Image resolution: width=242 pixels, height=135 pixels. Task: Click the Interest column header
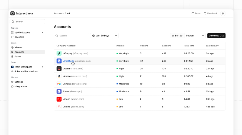(120, 46)
